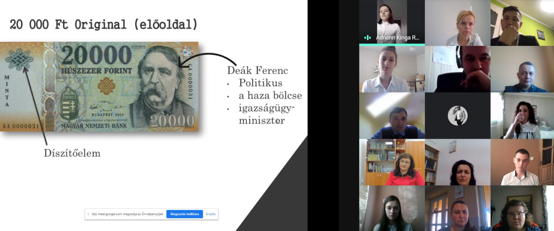Click the tile of the woman drinking from glass
This screenshot has width=554, height=231.
click(x=522, y=115)
